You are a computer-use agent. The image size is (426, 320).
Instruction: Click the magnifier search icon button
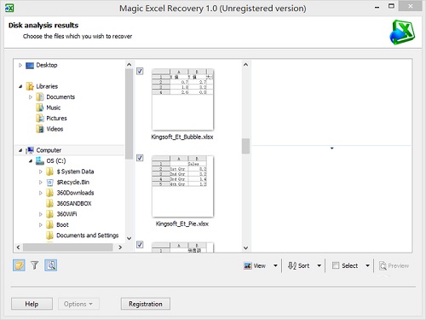click(x=51, y=265)
